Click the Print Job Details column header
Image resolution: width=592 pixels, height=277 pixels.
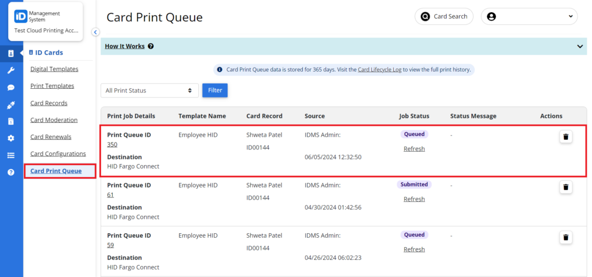pos(131,116)
